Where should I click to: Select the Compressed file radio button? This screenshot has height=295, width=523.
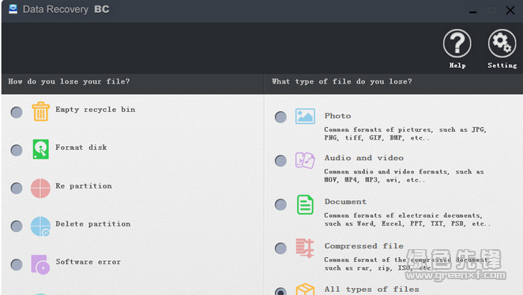point(280,248)
